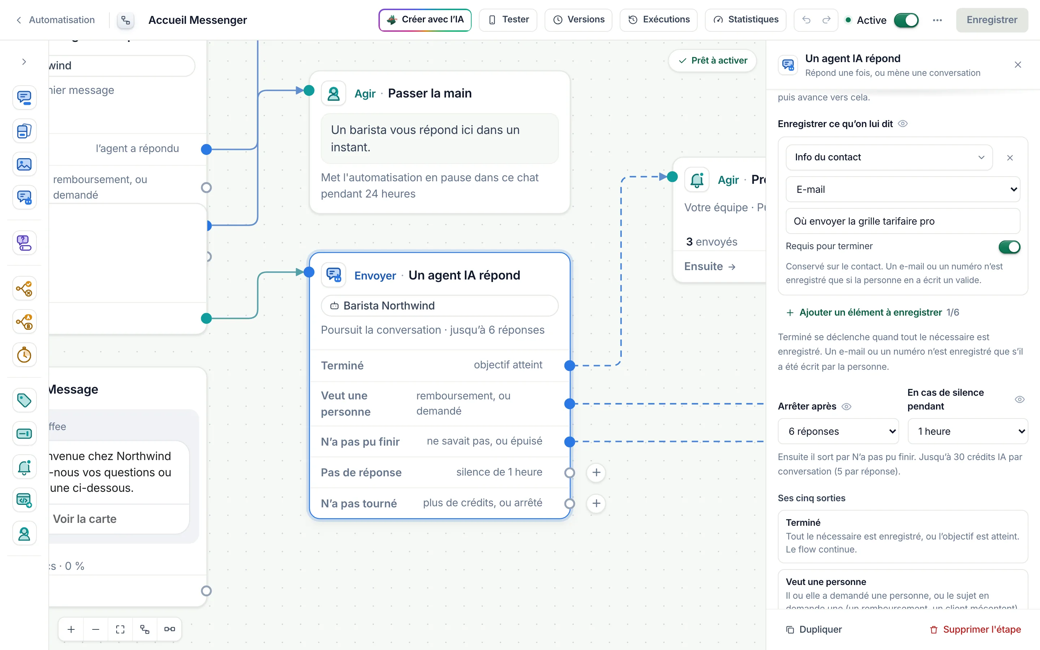Screen dimensions: 1040x650
Task: Open the Statistiques tab
Action: [746, 20]
